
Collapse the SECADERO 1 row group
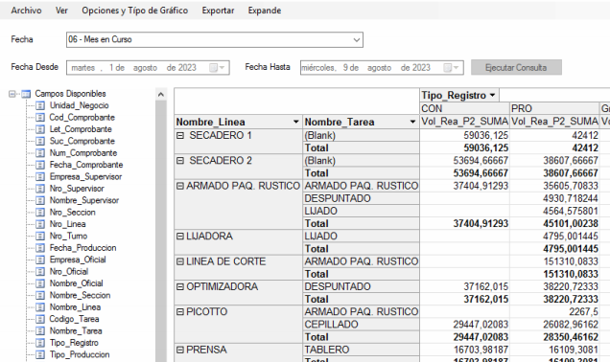click(x=180, y=136)
